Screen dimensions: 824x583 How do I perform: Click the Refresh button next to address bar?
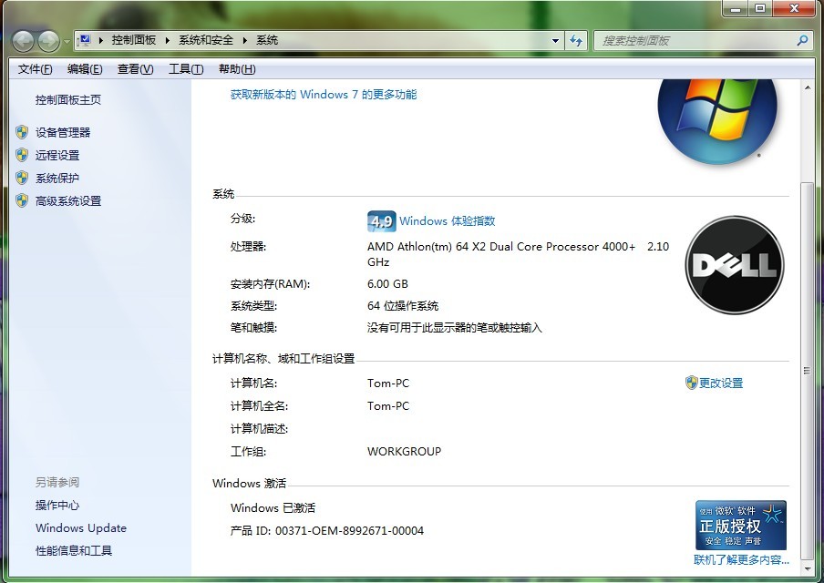coord(576,40)
